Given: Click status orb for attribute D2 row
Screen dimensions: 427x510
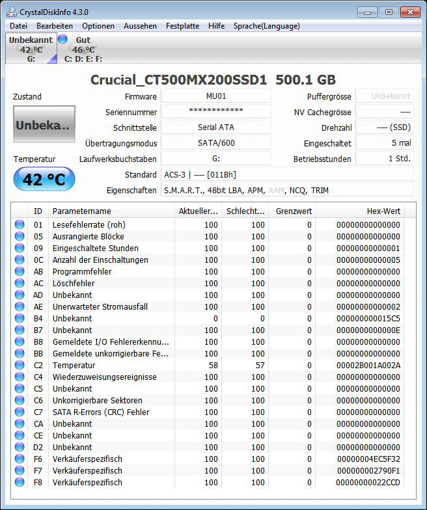Looking at the screenshot, I should 20,447.
